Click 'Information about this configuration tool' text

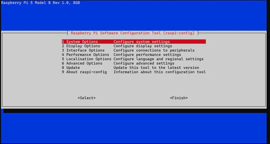[160, 72]
